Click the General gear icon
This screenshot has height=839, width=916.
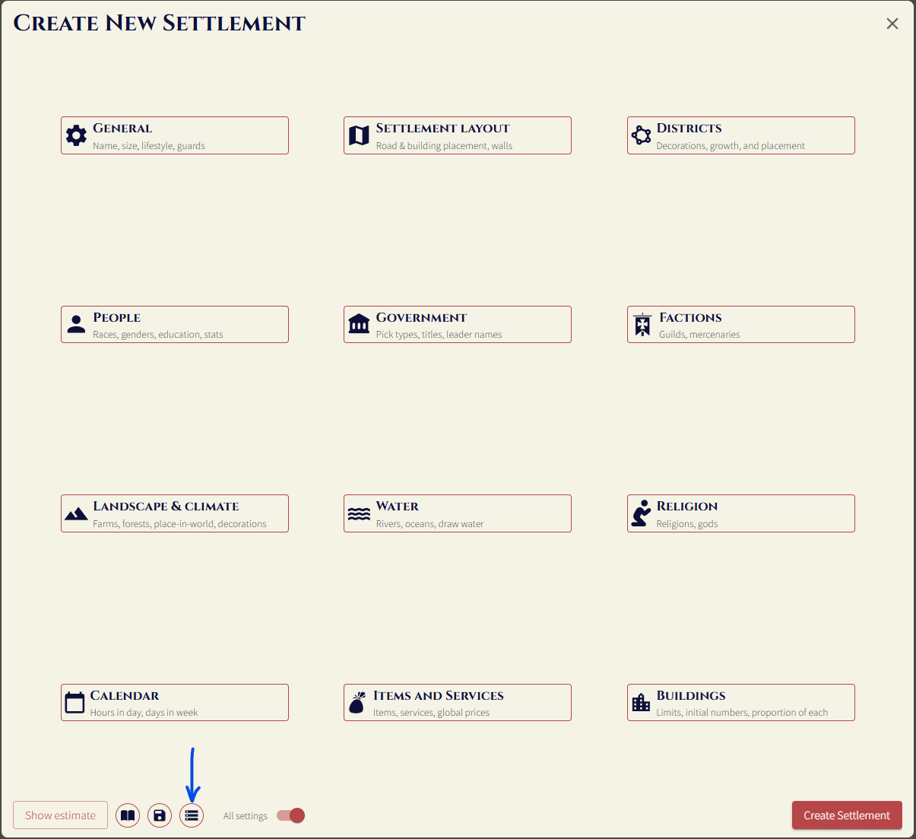click(x=76, y=135)
